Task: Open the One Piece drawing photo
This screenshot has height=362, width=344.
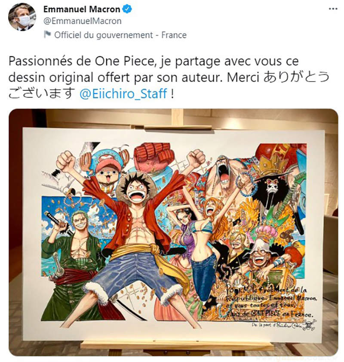Action: click(x=173, y=232)
